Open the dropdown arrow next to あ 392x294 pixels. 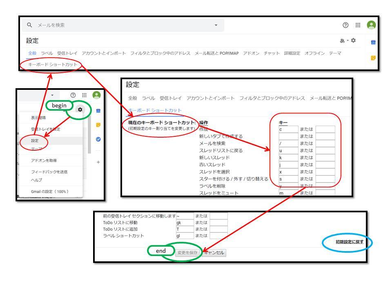pos(347,40)
